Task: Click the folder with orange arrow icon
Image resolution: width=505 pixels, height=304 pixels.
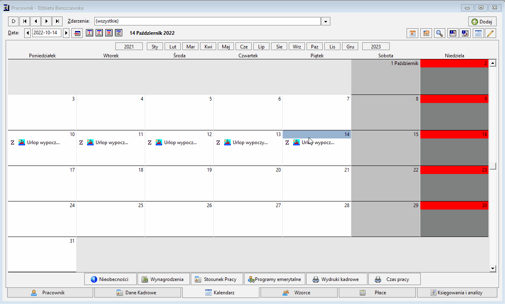Action: click(426, 33)
